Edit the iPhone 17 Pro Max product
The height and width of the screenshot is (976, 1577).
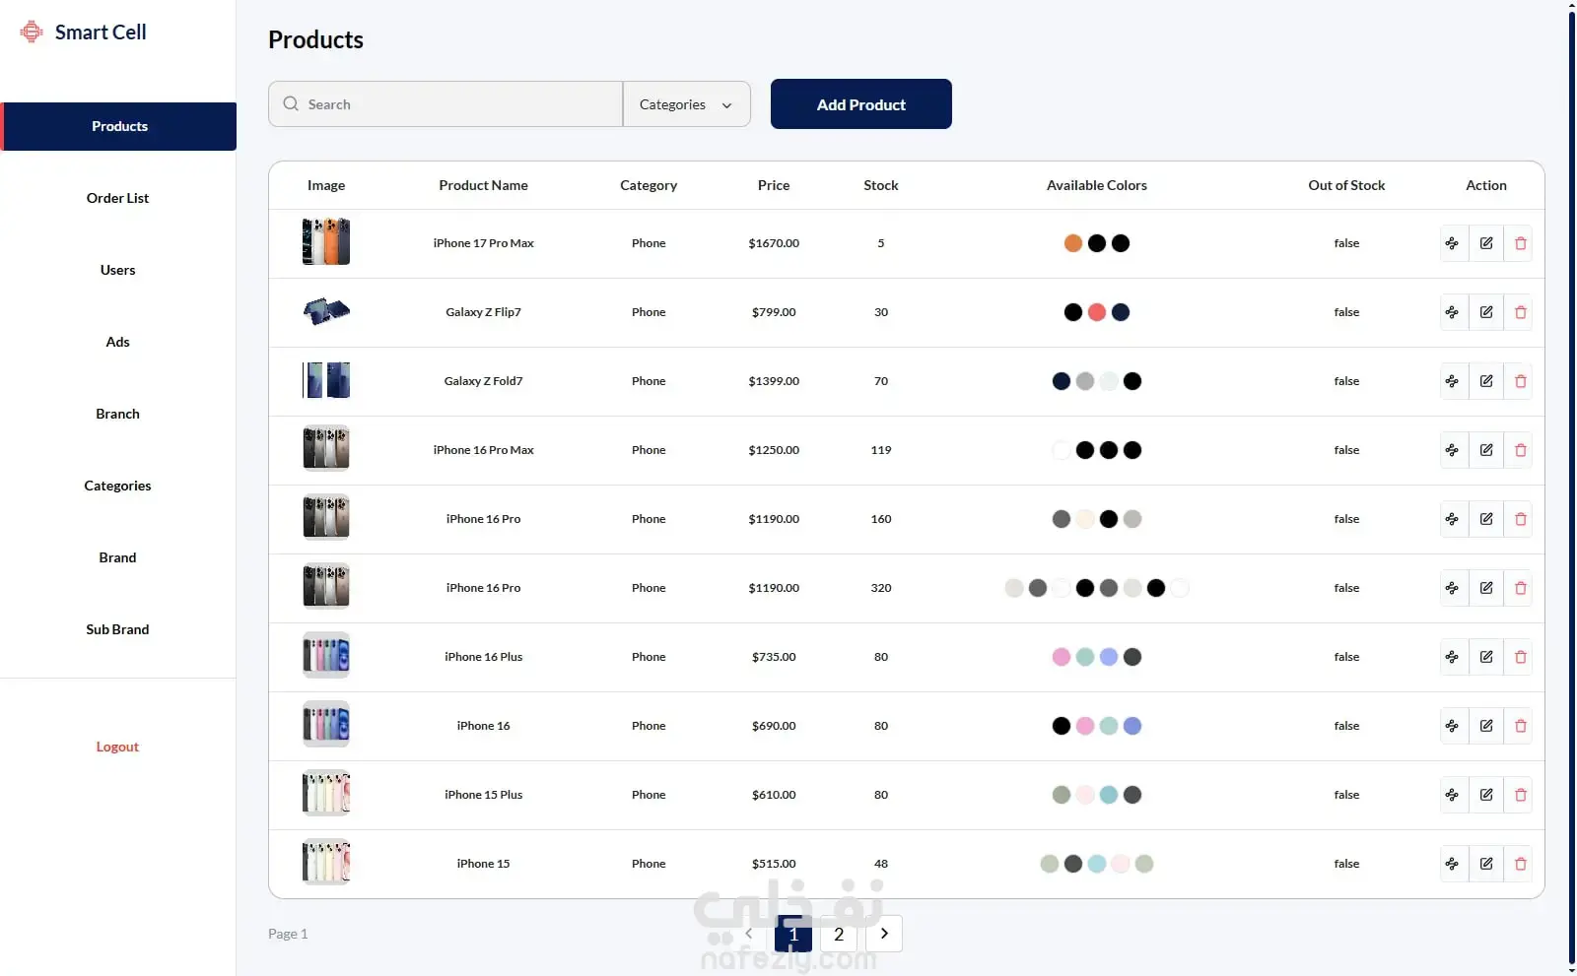(x=1486, y=243)
